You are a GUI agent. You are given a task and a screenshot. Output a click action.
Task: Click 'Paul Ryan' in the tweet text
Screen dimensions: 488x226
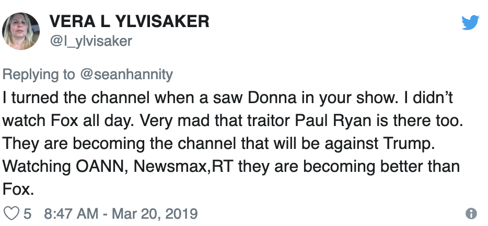(324, 121)
